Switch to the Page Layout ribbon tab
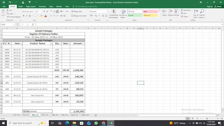Viewport: 224px width, 126px height. pyautogui.click(x=31, y=7)
